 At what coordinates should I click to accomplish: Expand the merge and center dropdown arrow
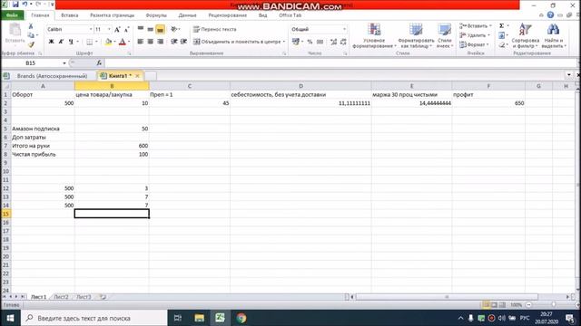[x=284, y=42]
